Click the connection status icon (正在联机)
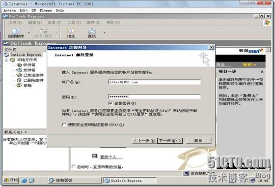 [x=186, y=173]
